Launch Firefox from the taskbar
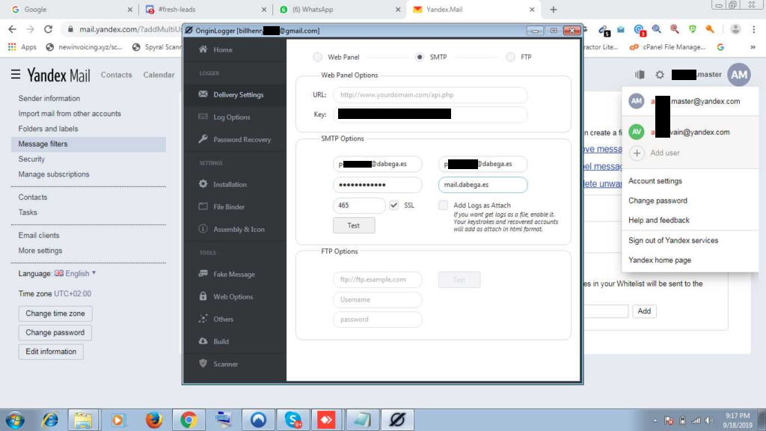Screen dimensions: 766x431 pyautogui.click(x=154, y=420)
